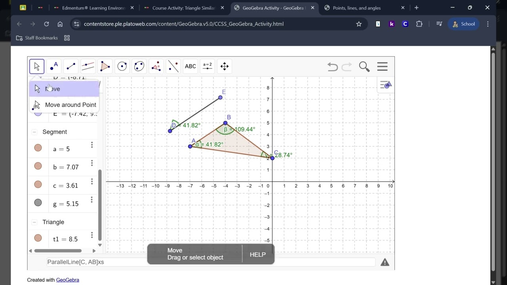507x285 pixels.
Task: Bookmark this page with star
Action: (x=359, y=24)
